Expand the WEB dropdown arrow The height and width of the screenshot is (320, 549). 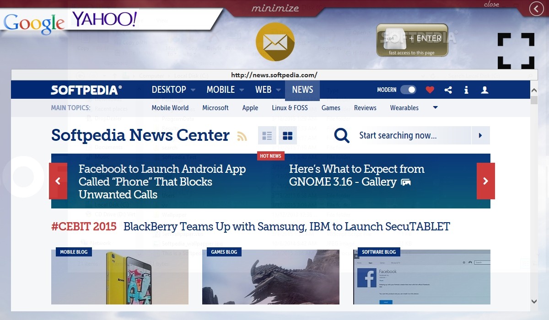(278, 90)
